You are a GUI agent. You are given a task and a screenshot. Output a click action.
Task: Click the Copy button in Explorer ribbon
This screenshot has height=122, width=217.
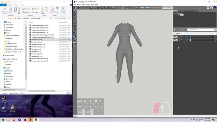(11, 10)
